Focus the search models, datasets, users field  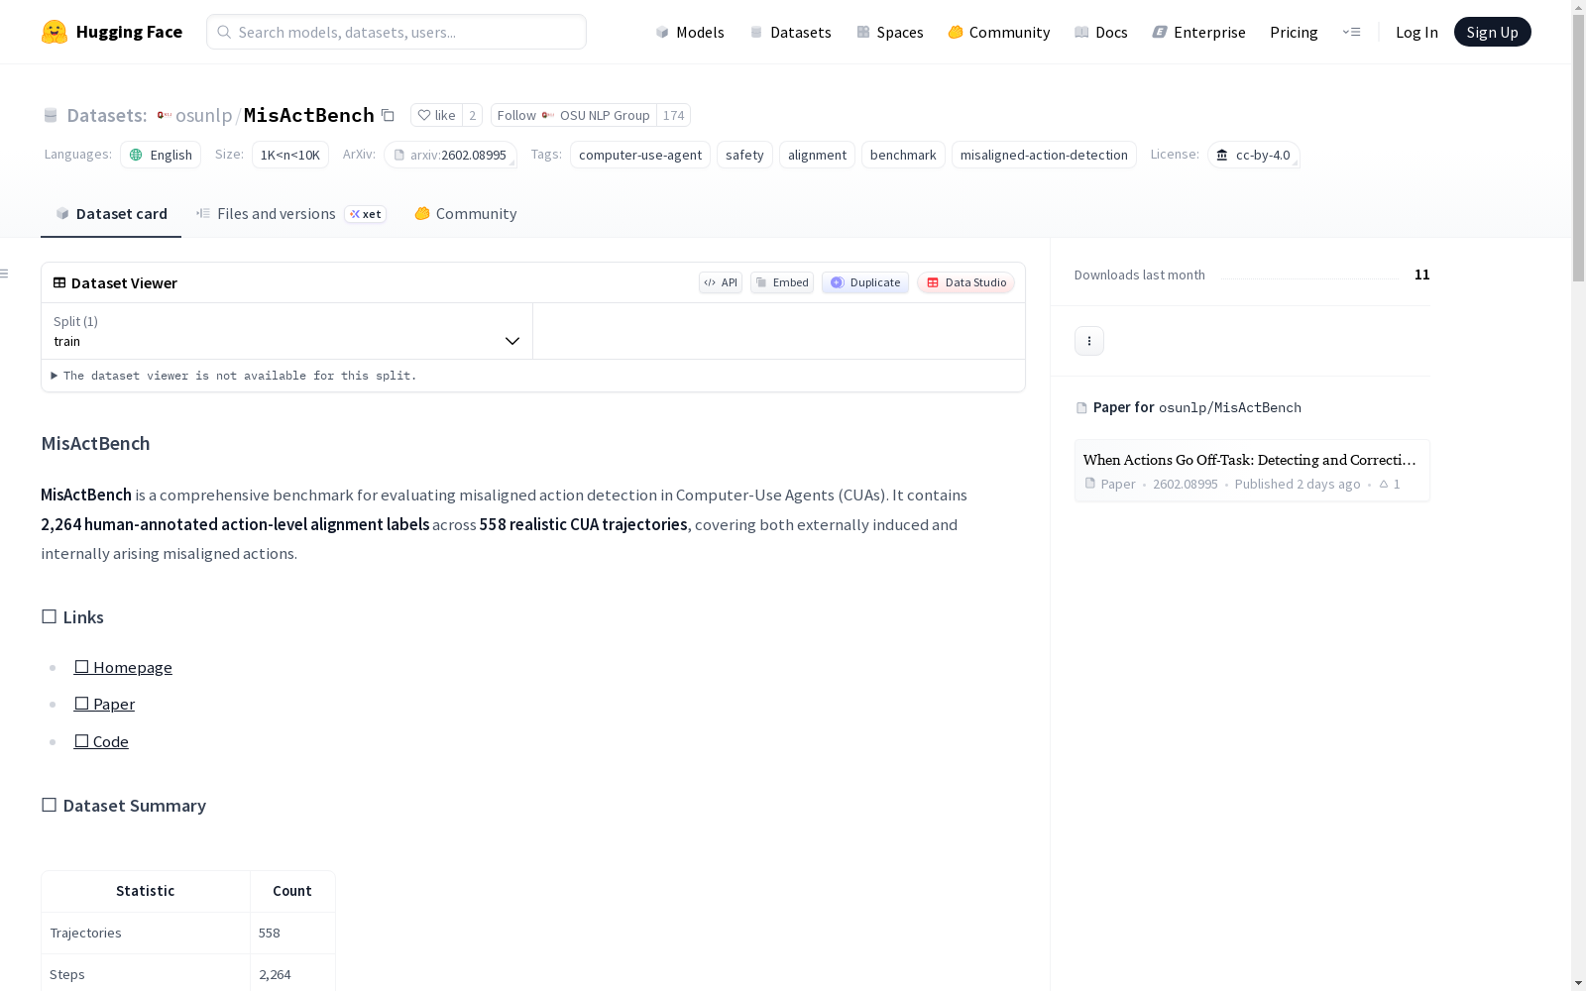396,32
